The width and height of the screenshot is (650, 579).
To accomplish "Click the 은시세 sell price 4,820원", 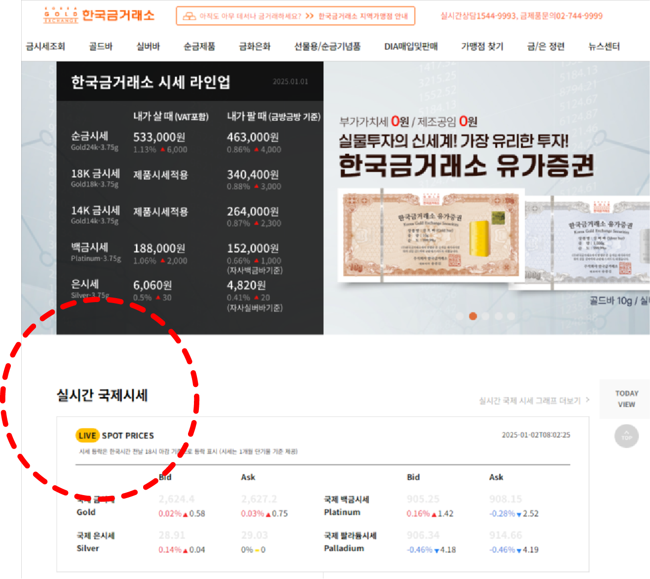I will [246, 285].
